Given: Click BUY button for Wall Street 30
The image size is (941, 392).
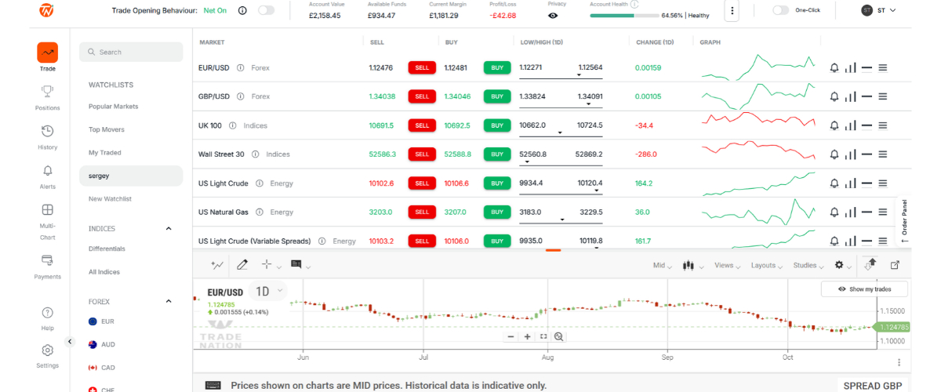Looking at the screenshot, I should pyautogui.click(x=497, y=154).
